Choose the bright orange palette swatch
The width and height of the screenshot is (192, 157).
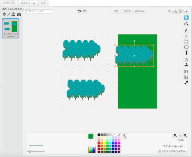click(x=102, y=143)
